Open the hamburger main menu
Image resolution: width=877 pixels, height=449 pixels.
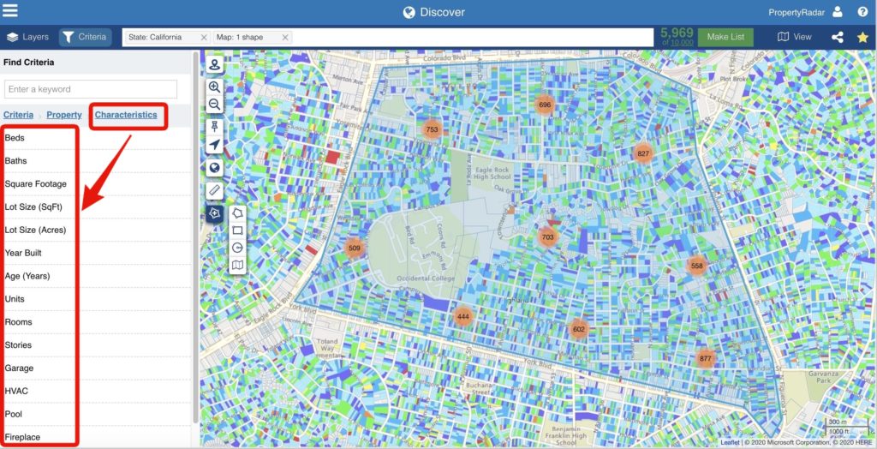(x=10, y=10)
